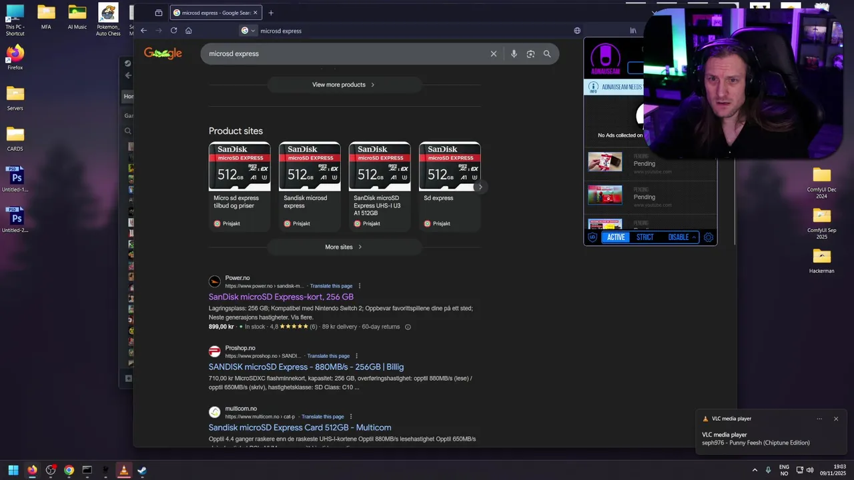Open Steam from the taskbar
854x480 pixels.
pos(142,470)
